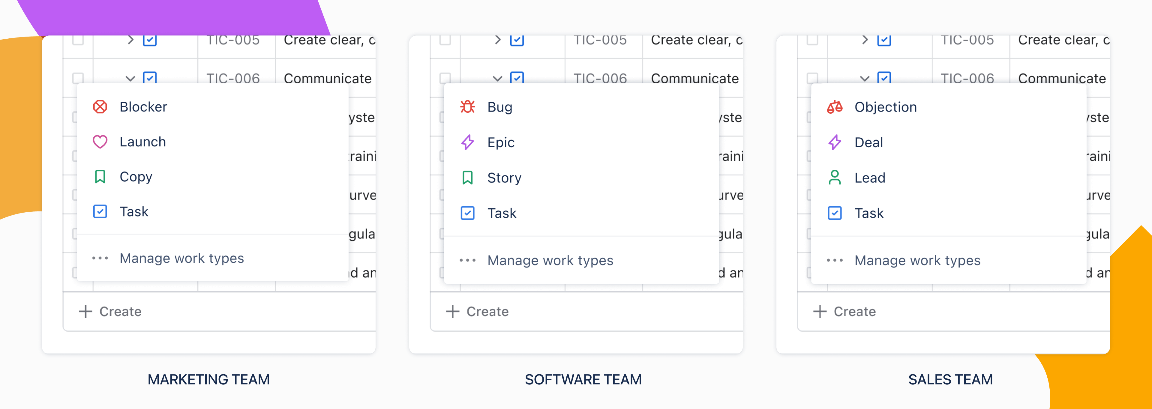Click the plus icon in Software Create row

(x=453, y=311)
